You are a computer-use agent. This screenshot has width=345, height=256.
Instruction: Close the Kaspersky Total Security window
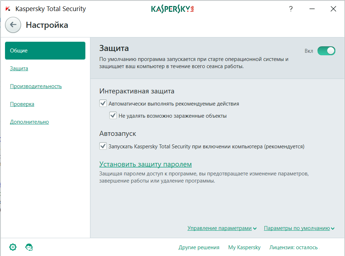coord(333,9)
